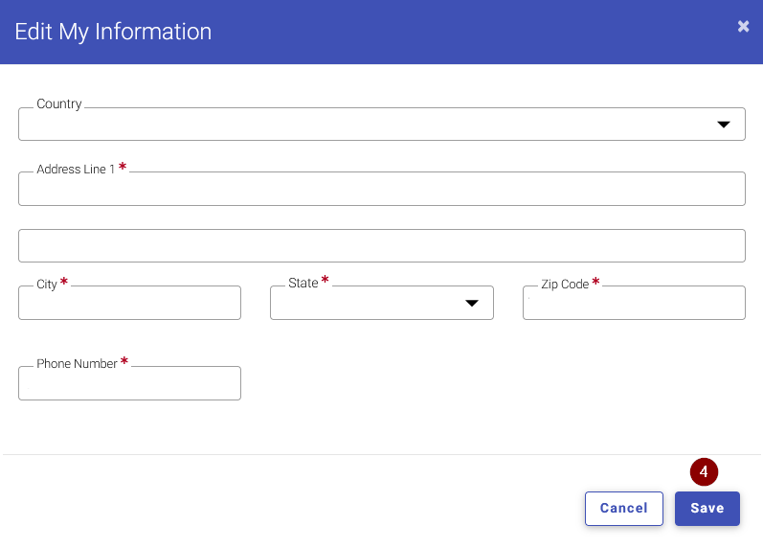Click the City label text
The width and height of the screenshot is (763, 548).
pyautogui.click(x=47, y=284)
